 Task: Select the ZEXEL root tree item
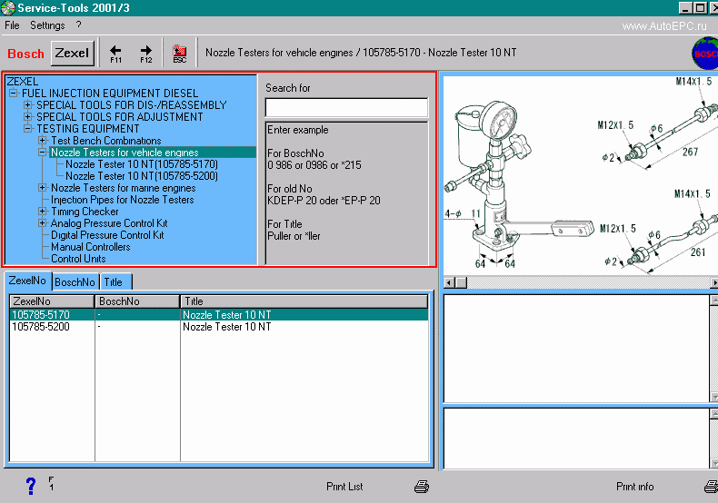pyautogui.click(x=23, y=82)
